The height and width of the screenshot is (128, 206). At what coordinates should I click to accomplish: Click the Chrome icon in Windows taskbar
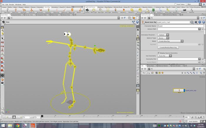pos(18,126)
